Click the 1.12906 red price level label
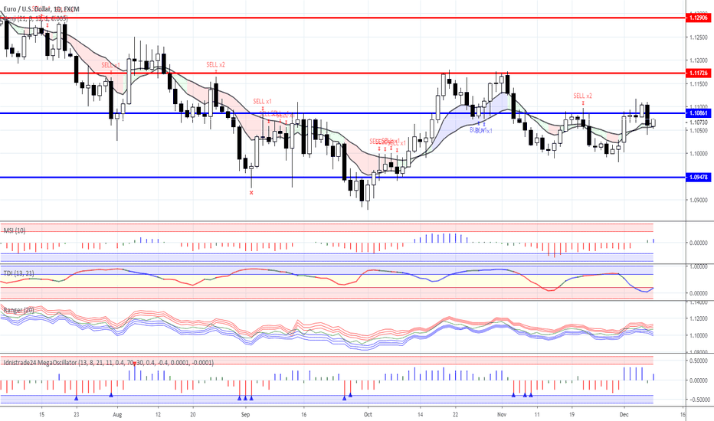The height and width of the screenshot is (421, 714). click(697, 18)
